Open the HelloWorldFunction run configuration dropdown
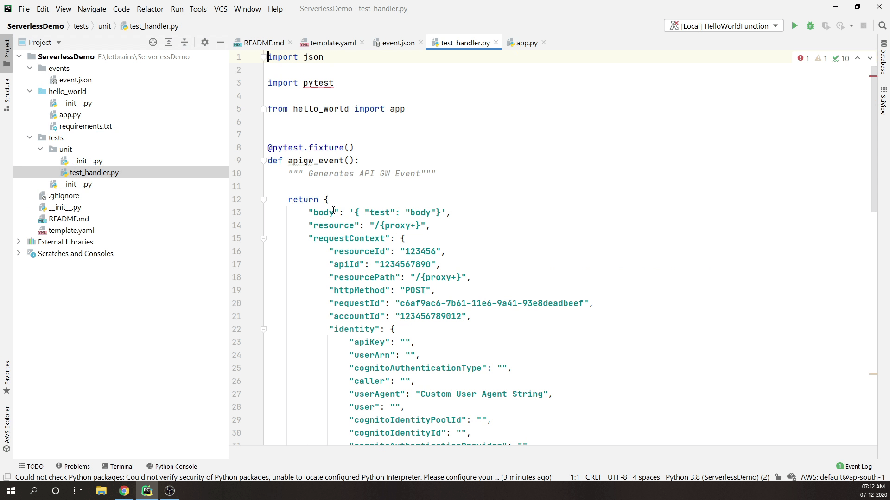The width and height of the screenshot is (890, 500). pos(724,26)
